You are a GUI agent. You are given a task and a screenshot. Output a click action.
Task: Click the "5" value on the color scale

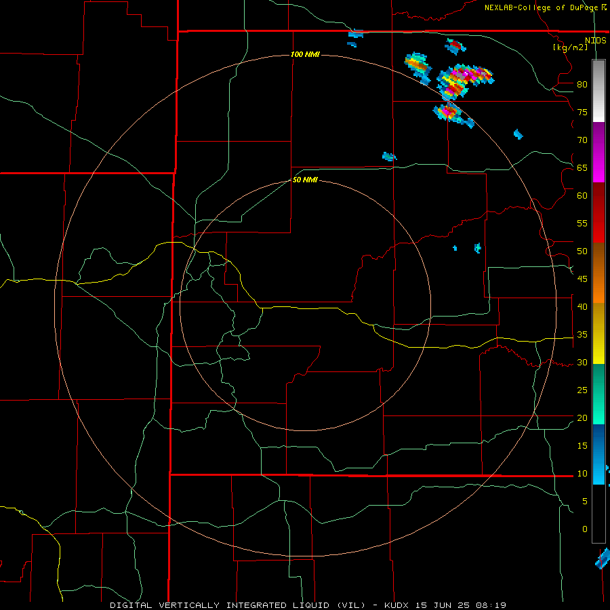tap(585, 501)
